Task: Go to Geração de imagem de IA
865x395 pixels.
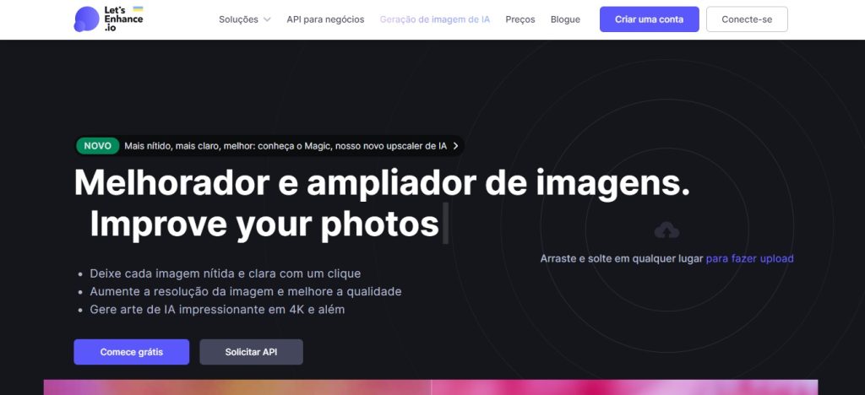Action: [434, 19]
